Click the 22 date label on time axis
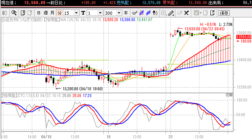The width and height of the screenshot is (252, 139). coord(171,137)
